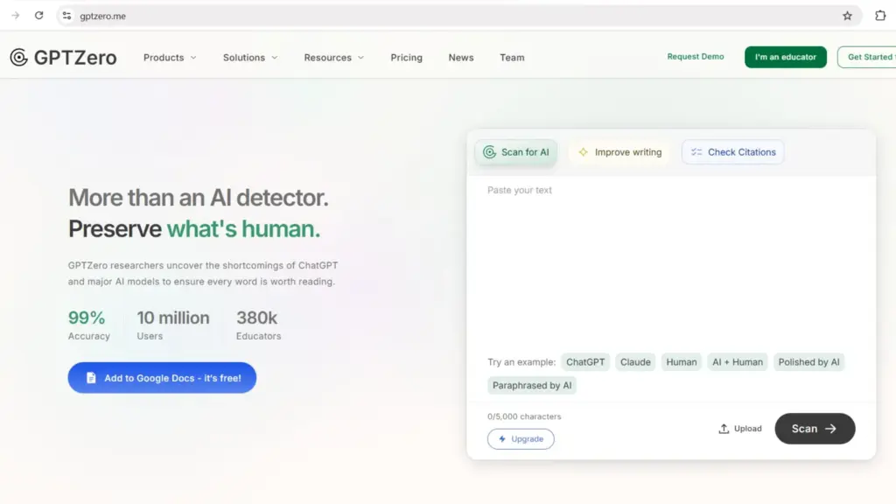Viewport: 896px width, 504px height.
Task: Open site information icon in address bar
Action: click(x=66, y=16)
